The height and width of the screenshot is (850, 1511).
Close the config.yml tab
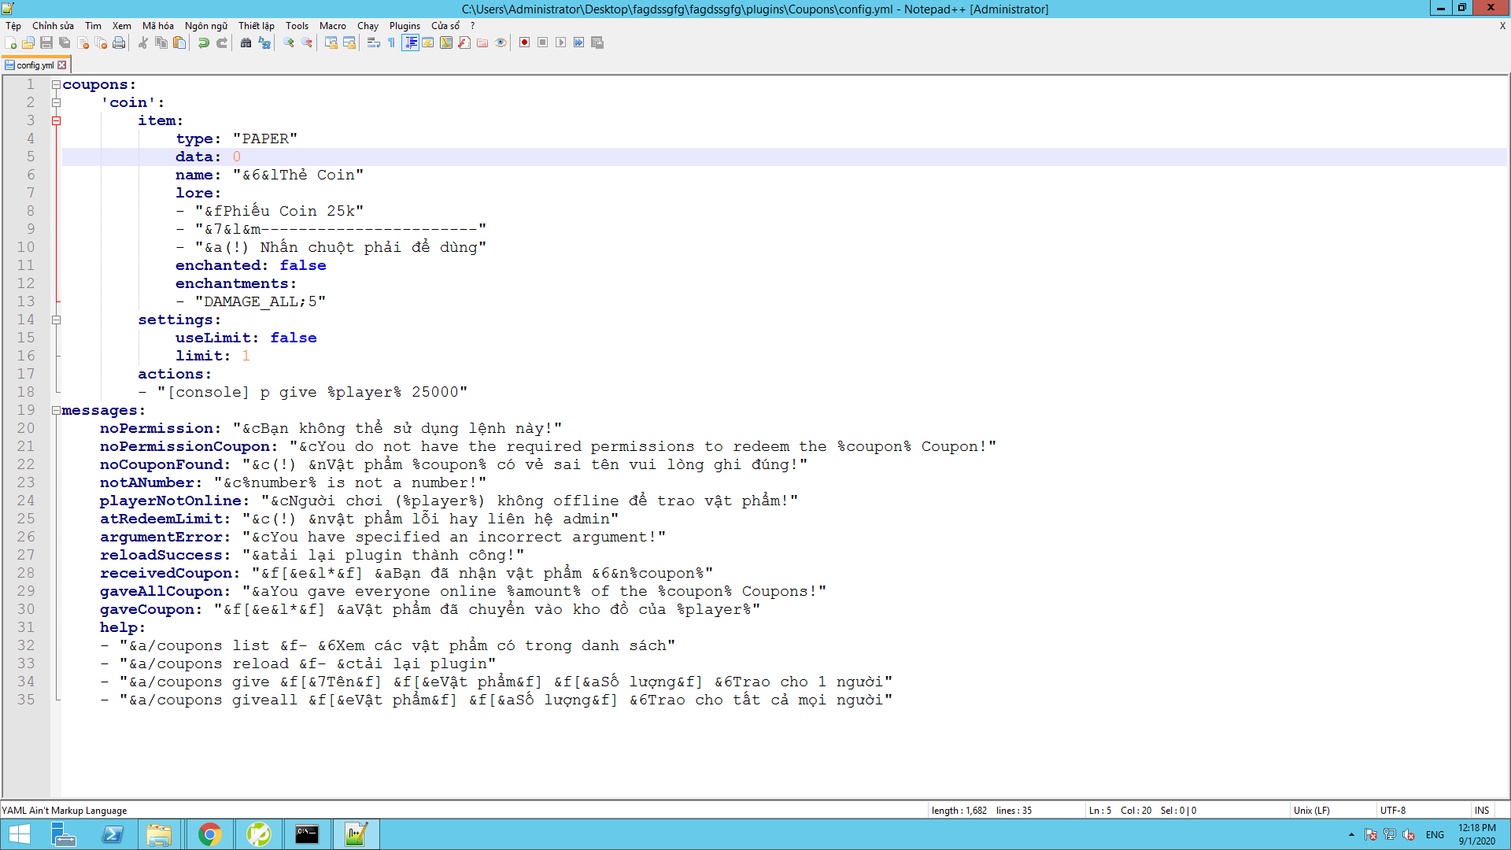pos(62,65)
